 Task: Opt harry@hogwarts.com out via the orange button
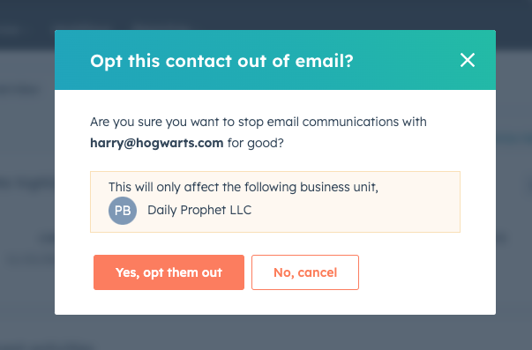click(x=169, y=272)
